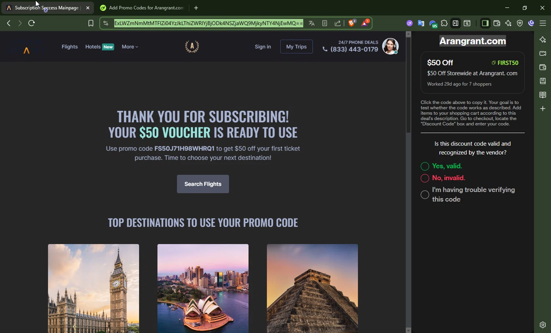The image size is (551, 333).
Task: Click the scrollbar down arrow
Action: point(408,330)
